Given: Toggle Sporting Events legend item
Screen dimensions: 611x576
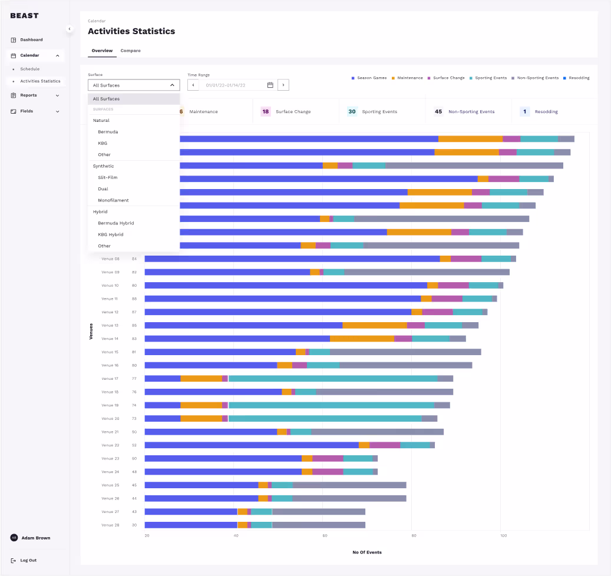Looking at the screenshot, I should tap(488, 78).
